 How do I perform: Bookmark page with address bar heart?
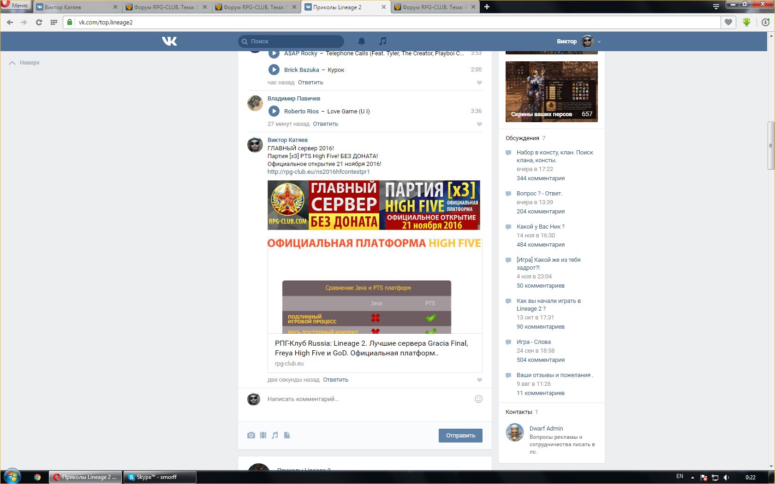click(728, 22)
